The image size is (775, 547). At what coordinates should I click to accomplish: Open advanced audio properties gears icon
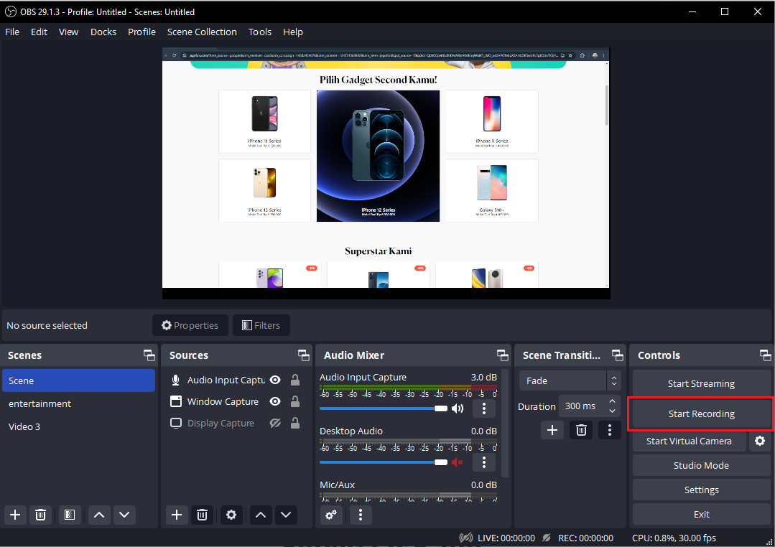(x=331, y=515)
